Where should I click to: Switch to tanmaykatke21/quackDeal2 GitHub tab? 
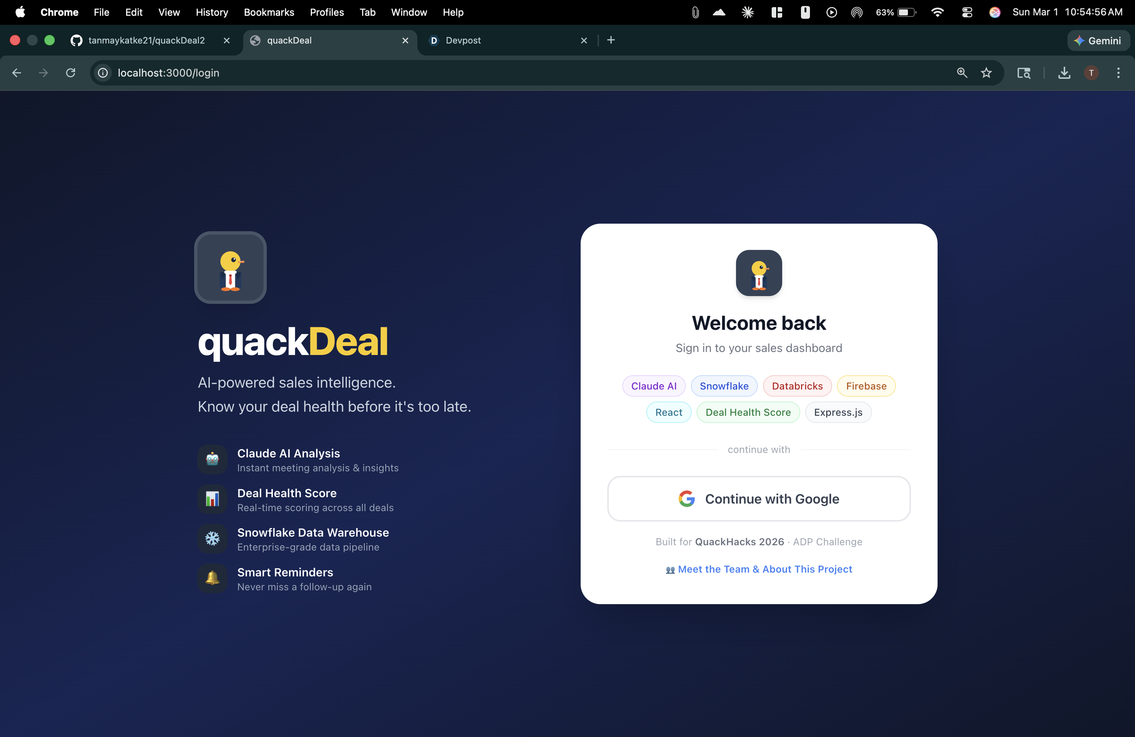tap(146, 41)
